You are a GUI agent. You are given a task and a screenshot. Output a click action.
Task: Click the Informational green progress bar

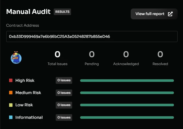click(127, 117)
